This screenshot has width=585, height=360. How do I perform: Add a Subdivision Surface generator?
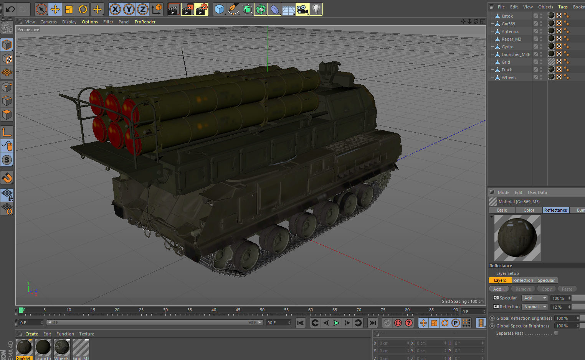247,9
